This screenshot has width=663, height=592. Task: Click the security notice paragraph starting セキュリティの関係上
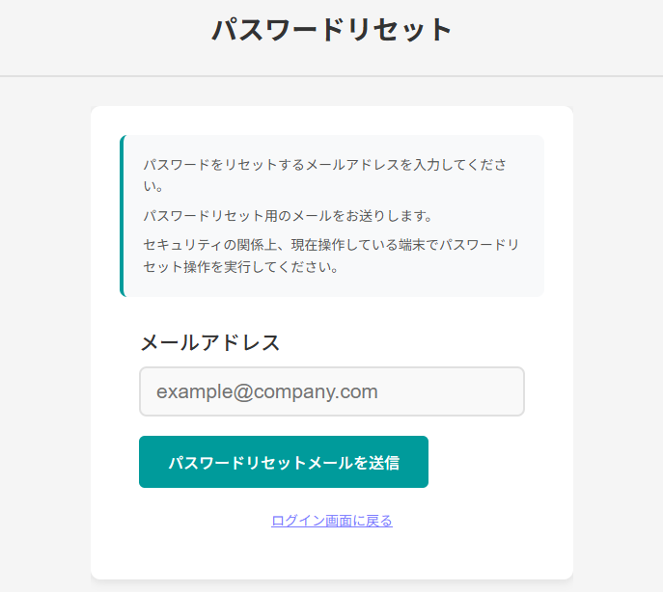(331, 256)
